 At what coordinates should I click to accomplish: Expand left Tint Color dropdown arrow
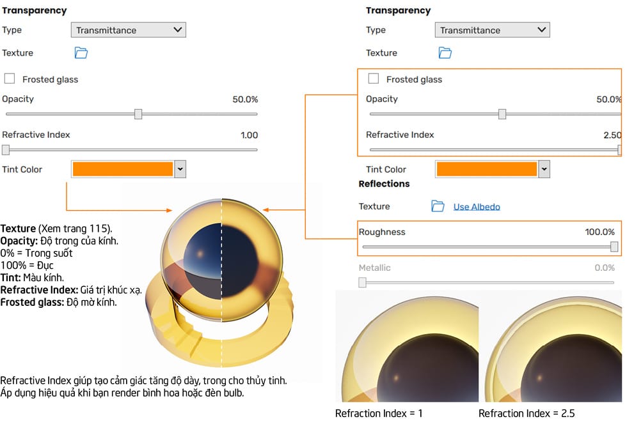tap(180, 169)
